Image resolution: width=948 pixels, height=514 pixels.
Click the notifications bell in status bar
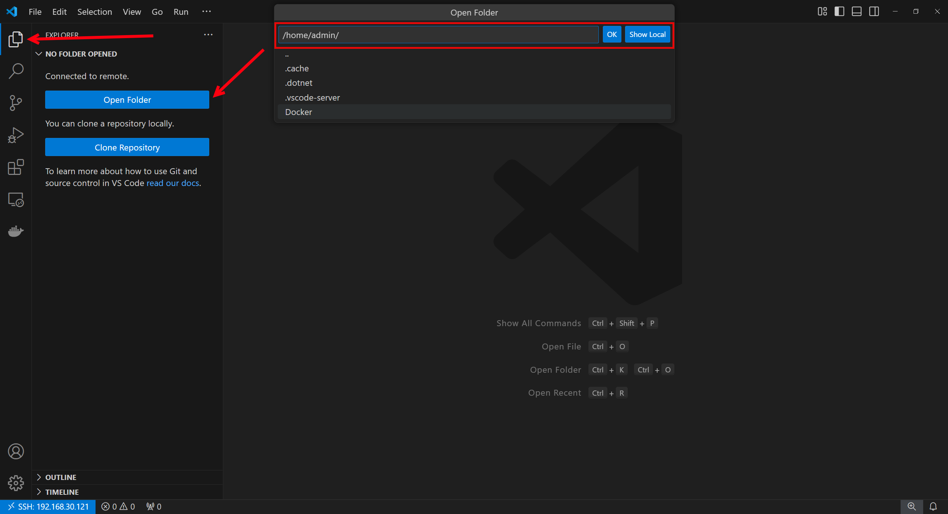point(933,506)
